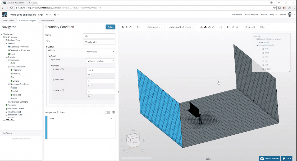Click the hide selected faces eye icon
297x161 pixels.
pyautogui.click(x=233, y=27)
